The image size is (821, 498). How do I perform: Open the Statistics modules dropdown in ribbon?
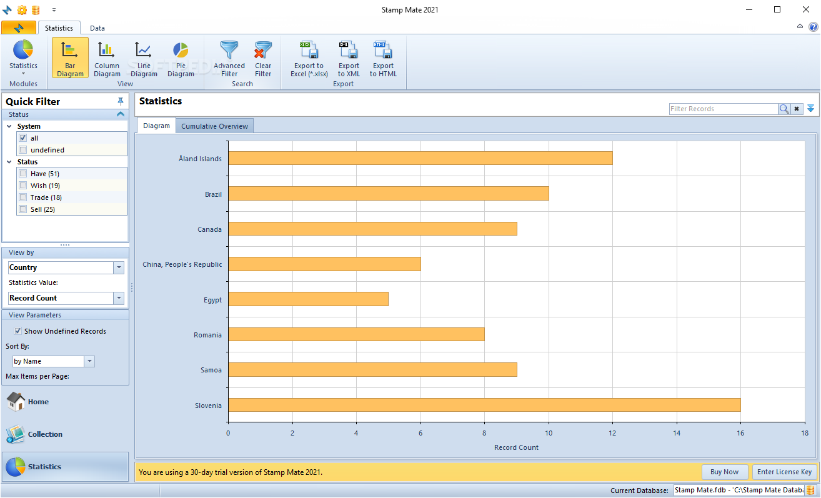[23, 57]
